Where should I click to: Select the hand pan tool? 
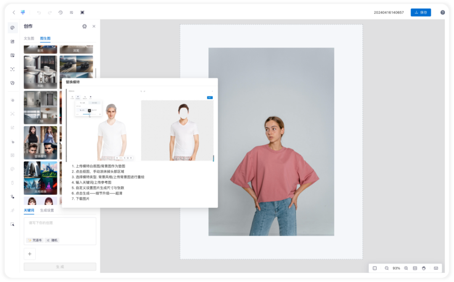424,268
